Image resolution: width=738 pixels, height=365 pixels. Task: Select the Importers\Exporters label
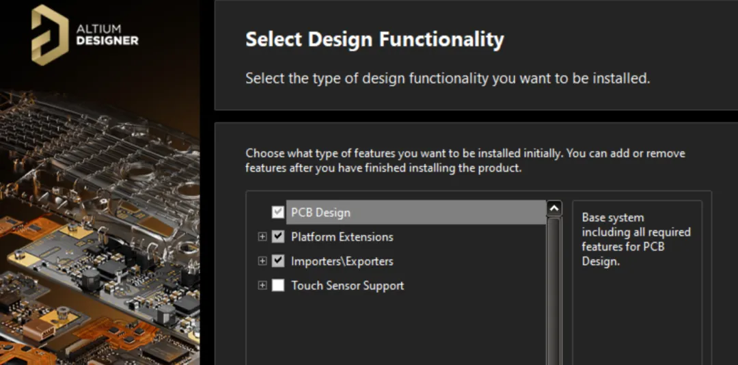342,261
